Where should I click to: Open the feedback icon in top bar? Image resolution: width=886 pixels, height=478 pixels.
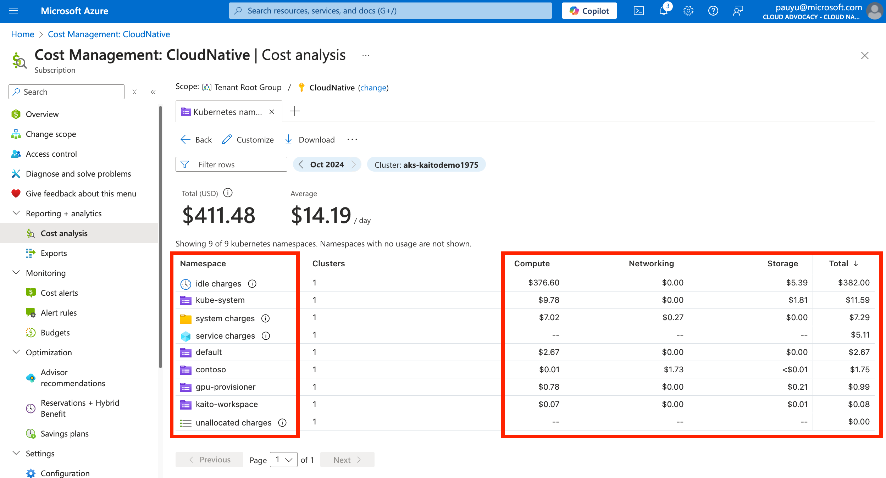point(738,11)
